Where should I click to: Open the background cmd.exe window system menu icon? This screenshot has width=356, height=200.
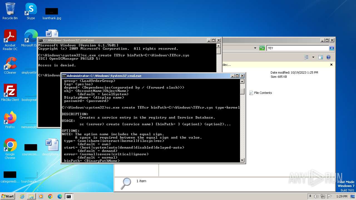(x=41, y=40)
